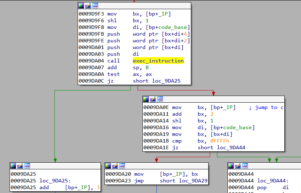The width and height of the screenshot is (301, 193).
Task: Select 'test' mnemonic at 0009DA0A
Action: point(113,74)
